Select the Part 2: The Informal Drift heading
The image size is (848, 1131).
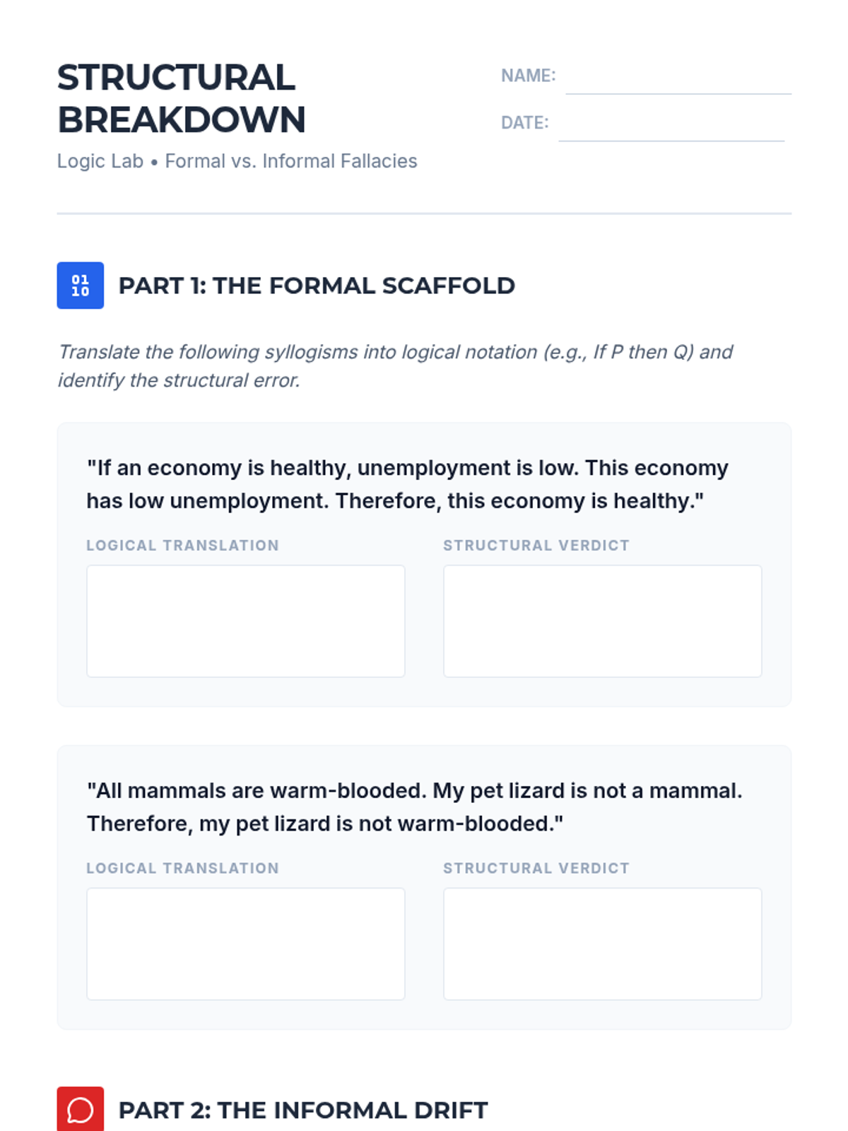(x=303, y=1110)
